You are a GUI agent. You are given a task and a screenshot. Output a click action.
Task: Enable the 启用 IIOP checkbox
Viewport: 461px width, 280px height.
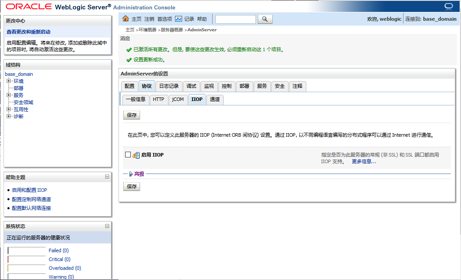click(x=128, y=155)
